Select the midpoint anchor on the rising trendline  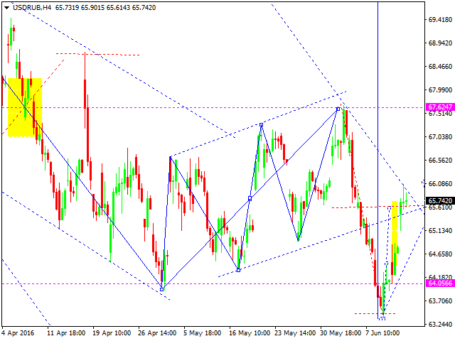(x=250, y=199)
